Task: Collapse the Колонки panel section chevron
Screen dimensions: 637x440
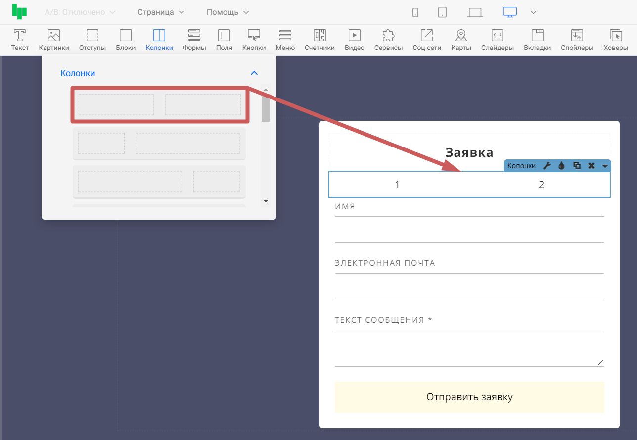Action: 254,73
